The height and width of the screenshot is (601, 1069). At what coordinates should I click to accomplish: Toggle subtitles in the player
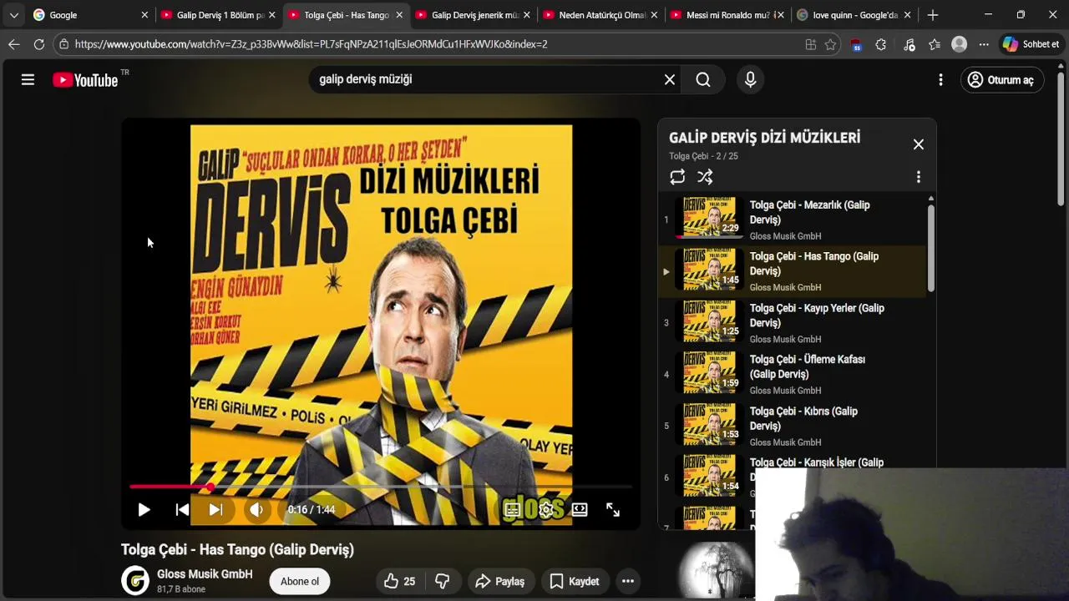pyautogui.click(x=512, y=509)
